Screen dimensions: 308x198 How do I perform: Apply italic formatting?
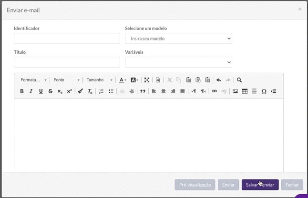coord(31,91)
